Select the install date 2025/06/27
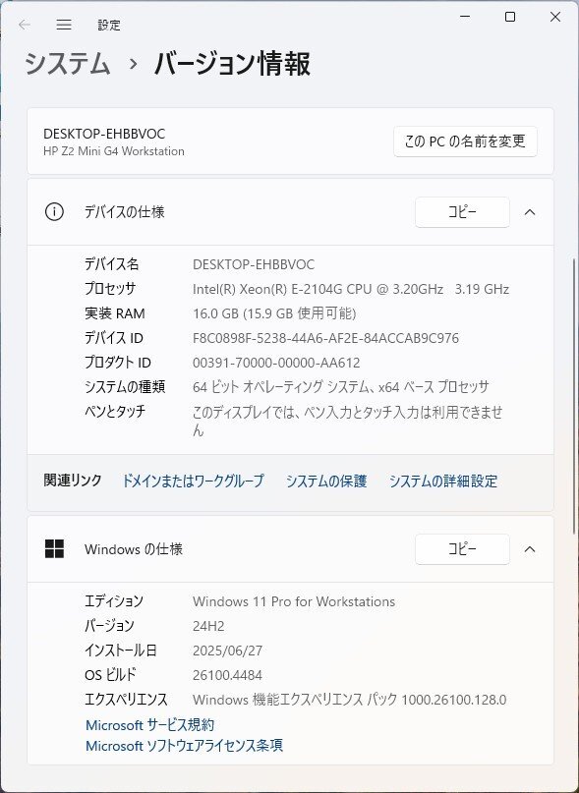579x793 pixels. coord(227,651)
